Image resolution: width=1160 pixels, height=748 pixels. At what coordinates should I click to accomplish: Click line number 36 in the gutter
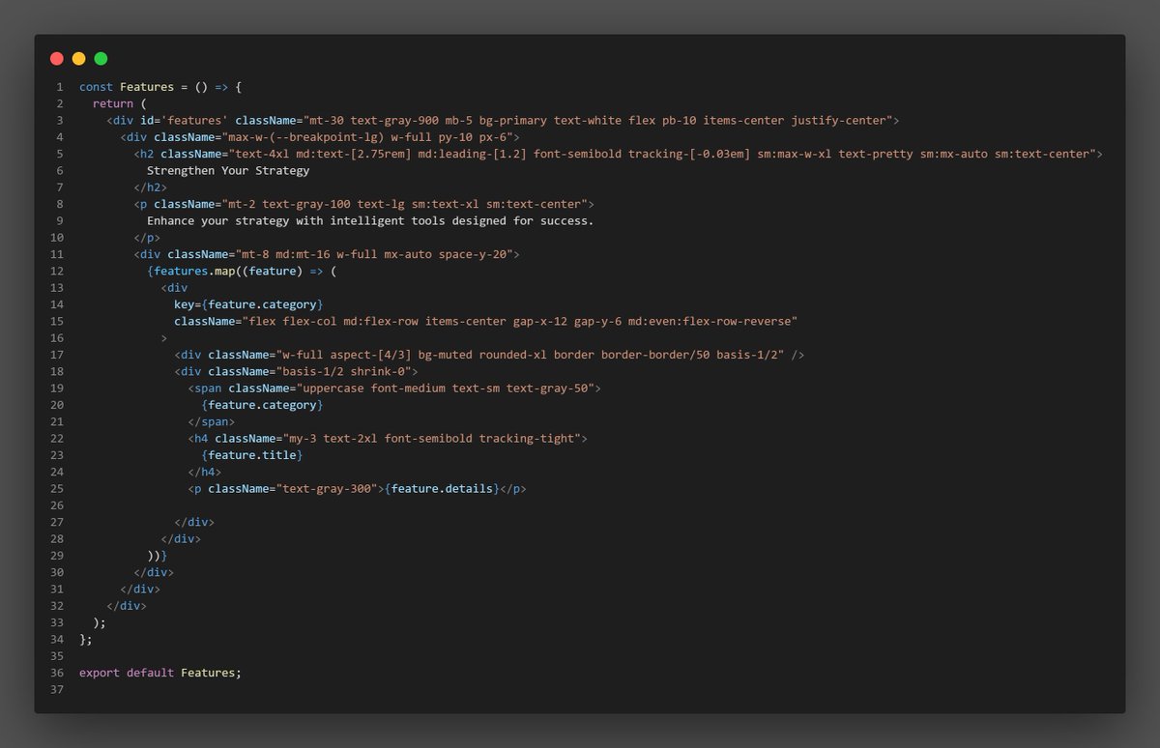[56, 672]
